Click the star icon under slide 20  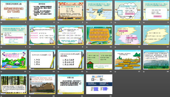tap(30, 96)
